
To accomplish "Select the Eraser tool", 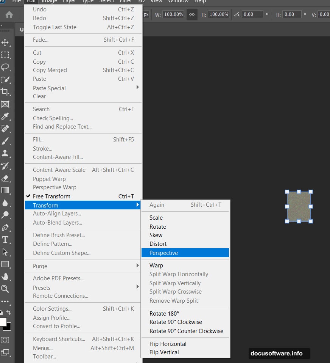I will pos(5,178).
